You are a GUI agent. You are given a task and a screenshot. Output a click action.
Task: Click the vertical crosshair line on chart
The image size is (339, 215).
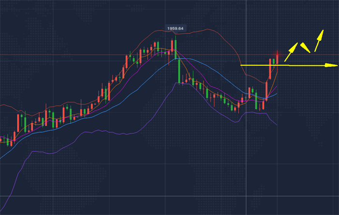(247, 145)
